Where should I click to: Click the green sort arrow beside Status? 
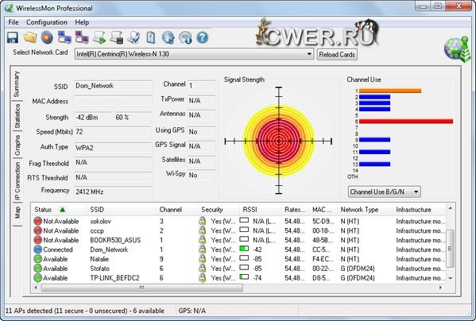63,209
